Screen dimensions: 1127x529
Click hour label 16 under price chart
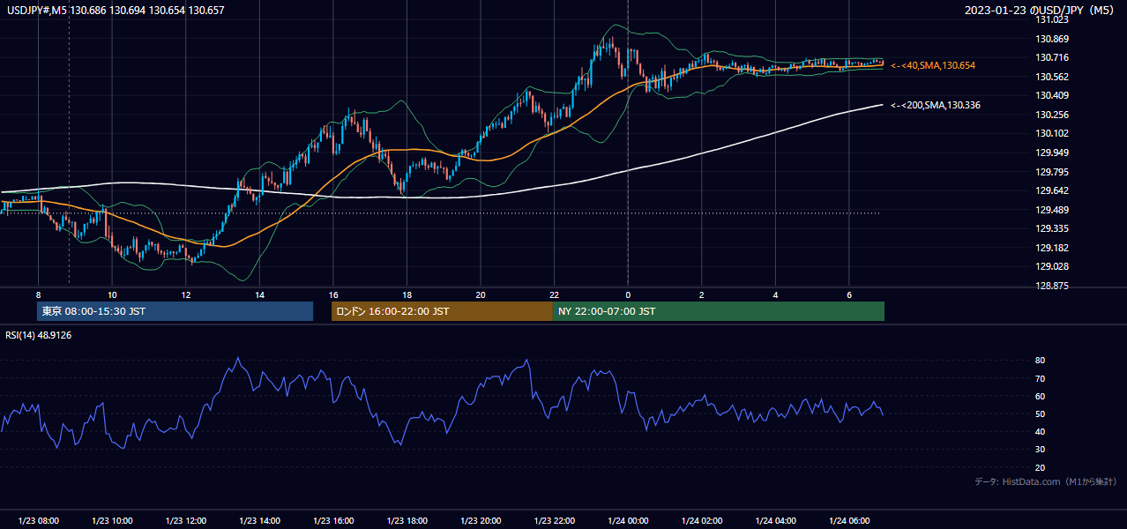tap(333, 294)
